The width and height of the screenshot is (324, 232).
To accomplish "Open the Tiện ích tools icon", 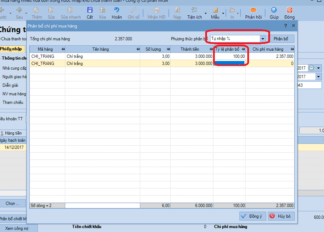I will click(194, 10).
